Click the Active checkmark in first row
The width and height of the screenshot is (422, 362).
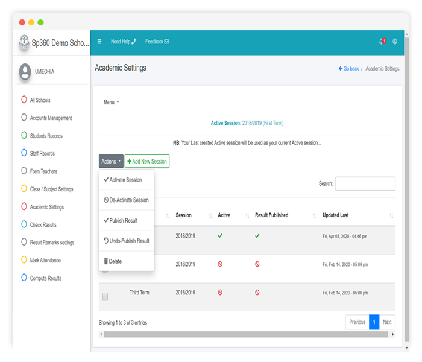tap(220, 236)
